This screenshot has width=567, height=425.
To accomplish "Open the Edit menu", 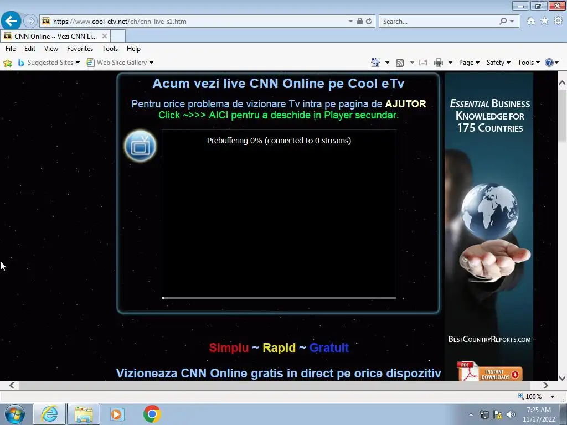I will 30,49.
